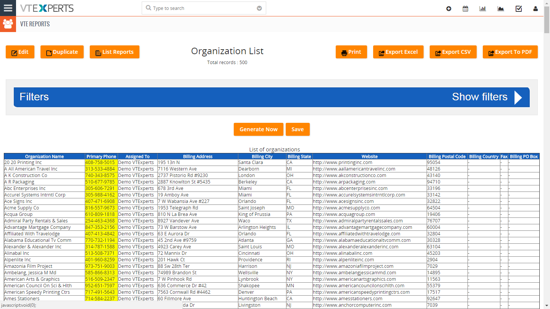The width and height of the screenshot is (550, 309).
Task: Click Generate Now button
Action: click(259, 129)
